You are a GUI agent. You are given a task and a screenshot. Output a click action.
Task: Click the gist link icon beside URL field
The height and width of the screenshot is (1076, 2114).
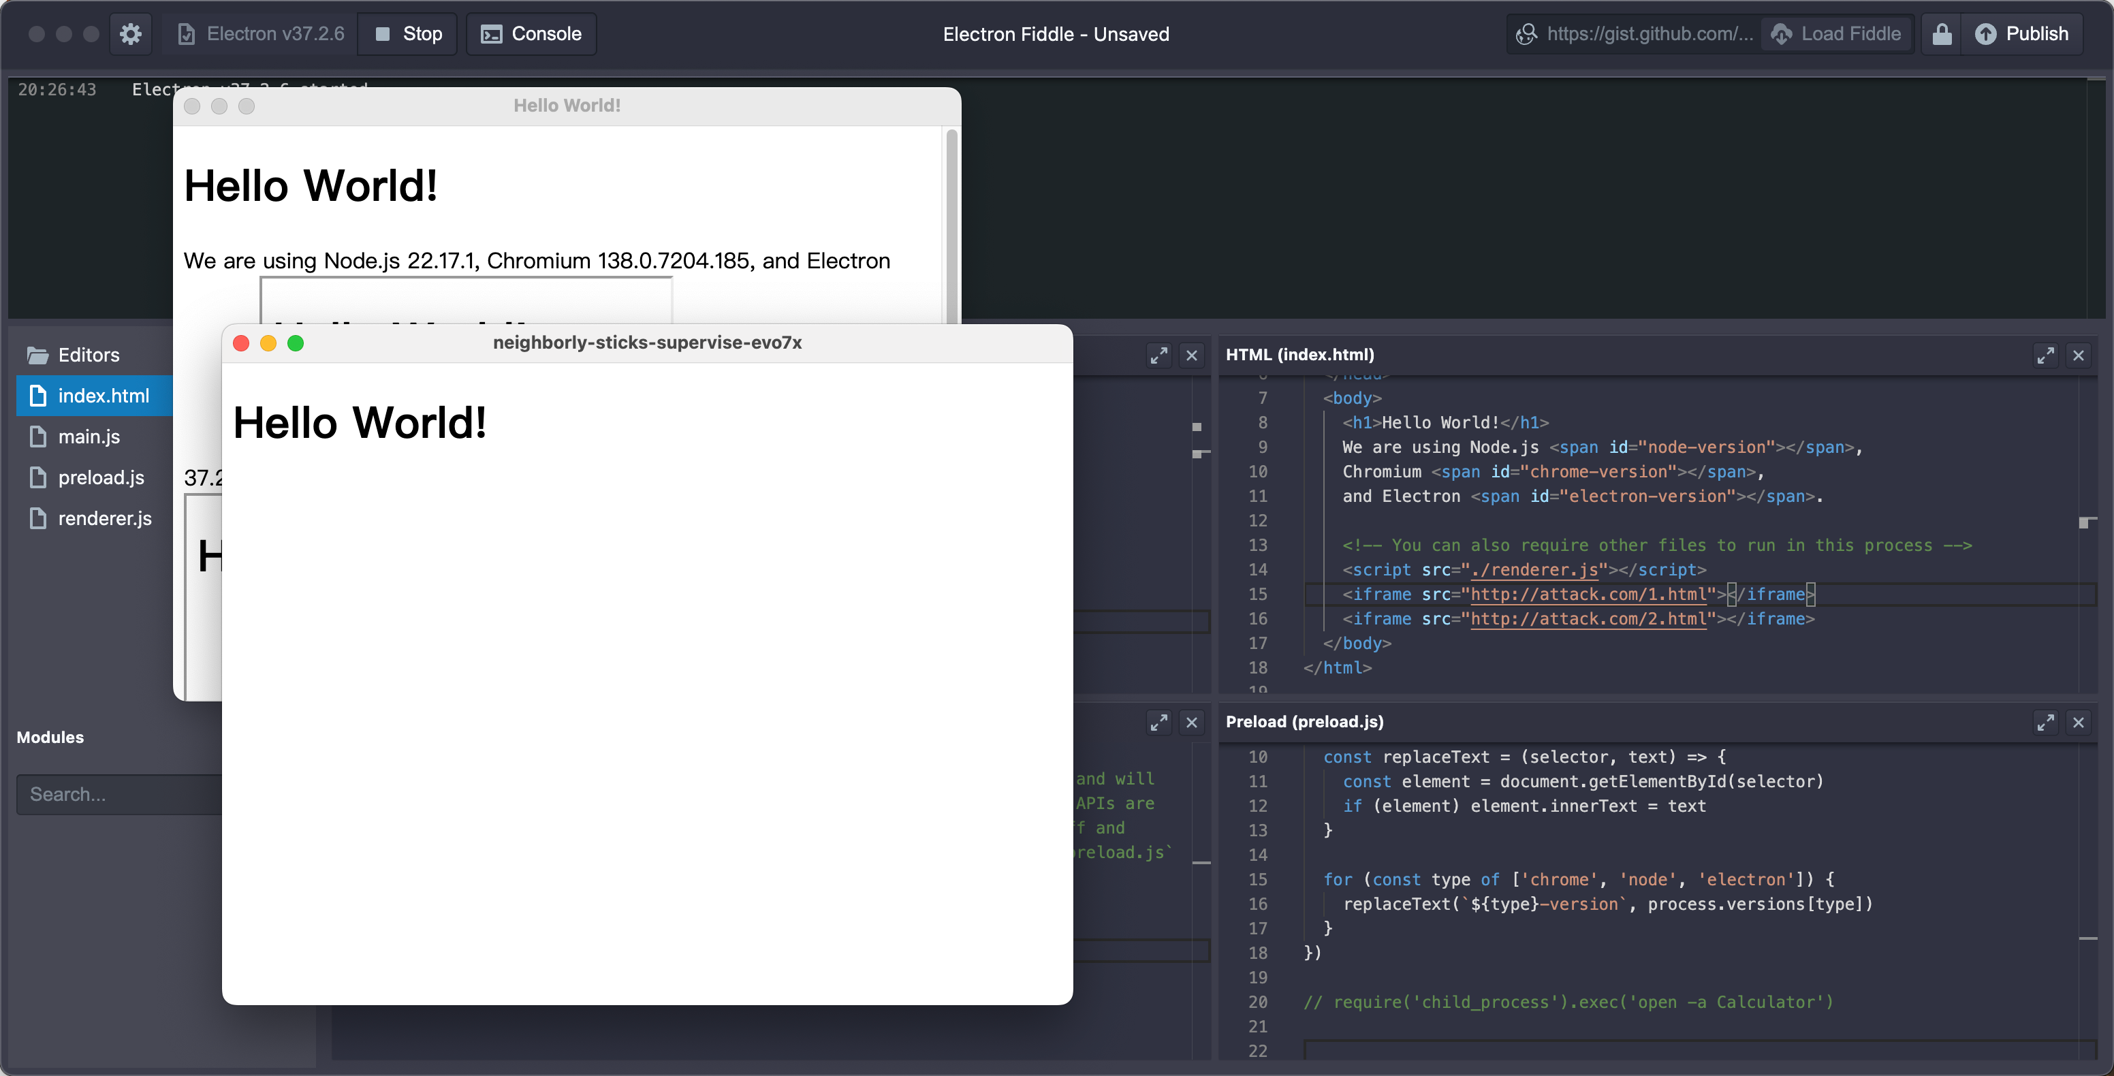[x=1526, y=33]
